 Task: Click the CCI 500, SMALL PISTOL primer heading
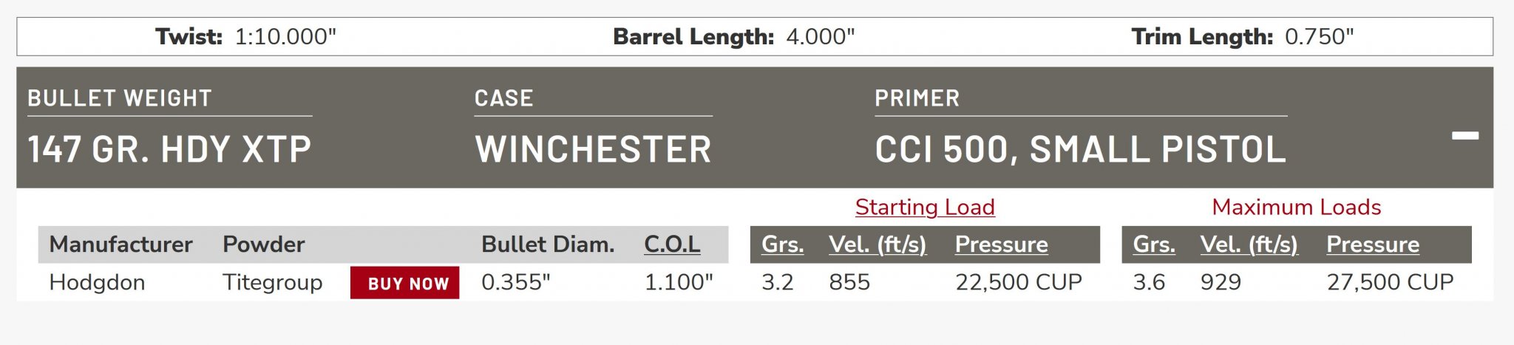pos(1080,150)
